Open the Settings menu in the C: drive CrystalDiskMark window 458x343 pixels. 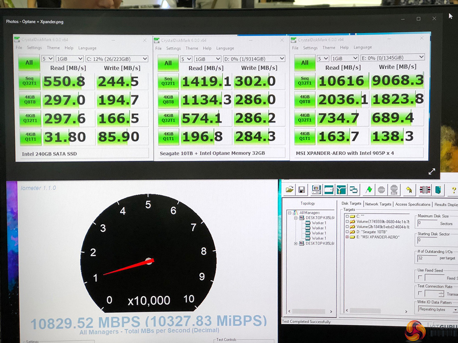coord(34,47)
